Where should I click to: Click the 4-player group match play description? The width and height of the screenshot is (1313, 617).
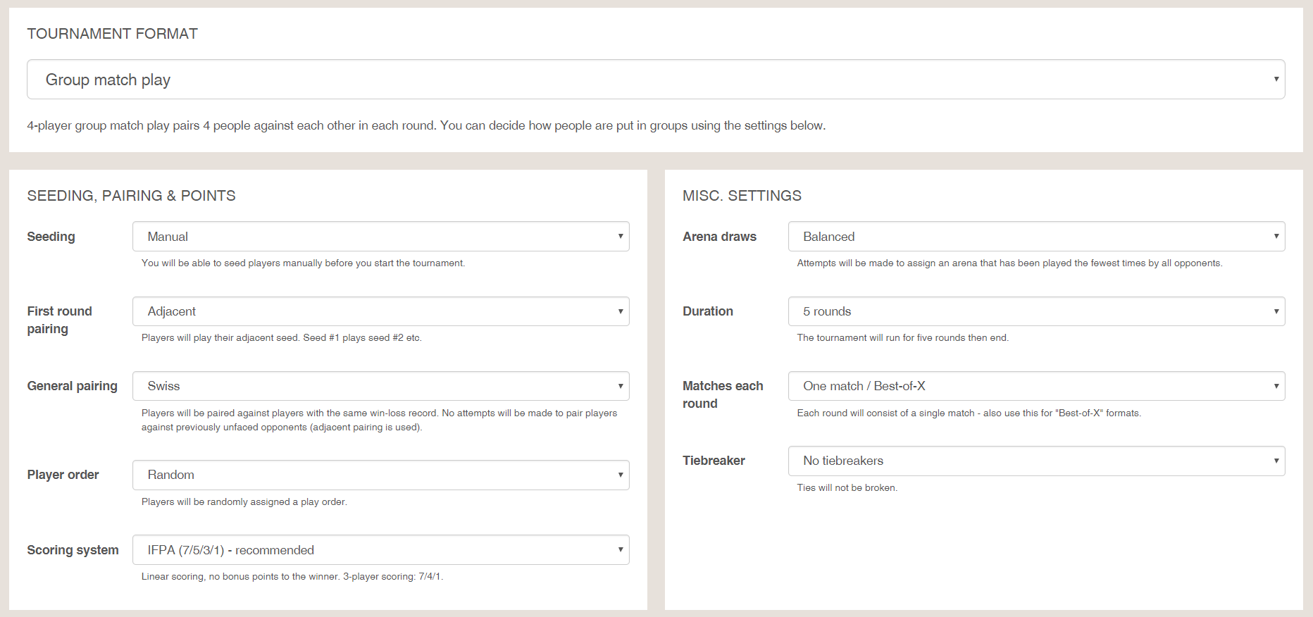click(x=426, y=125)
